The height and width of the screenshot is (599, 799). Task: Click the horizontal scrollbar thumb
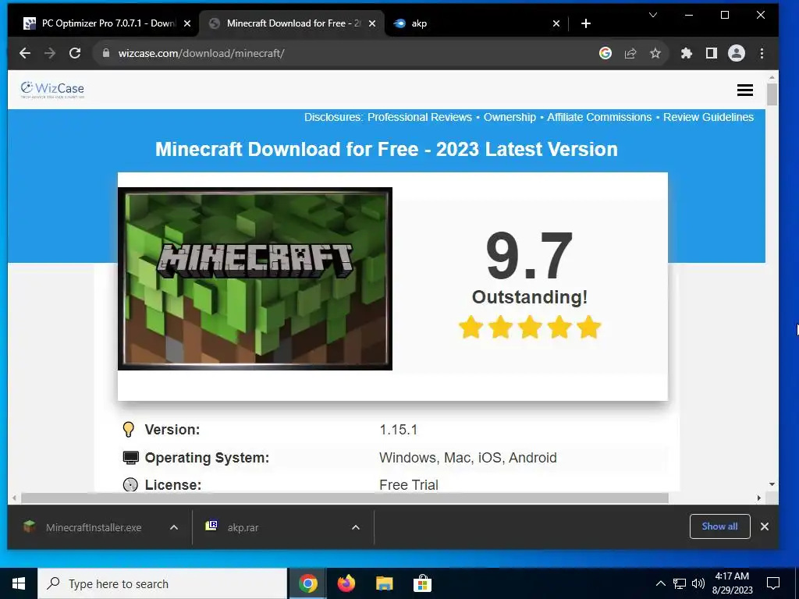[344, 498]
